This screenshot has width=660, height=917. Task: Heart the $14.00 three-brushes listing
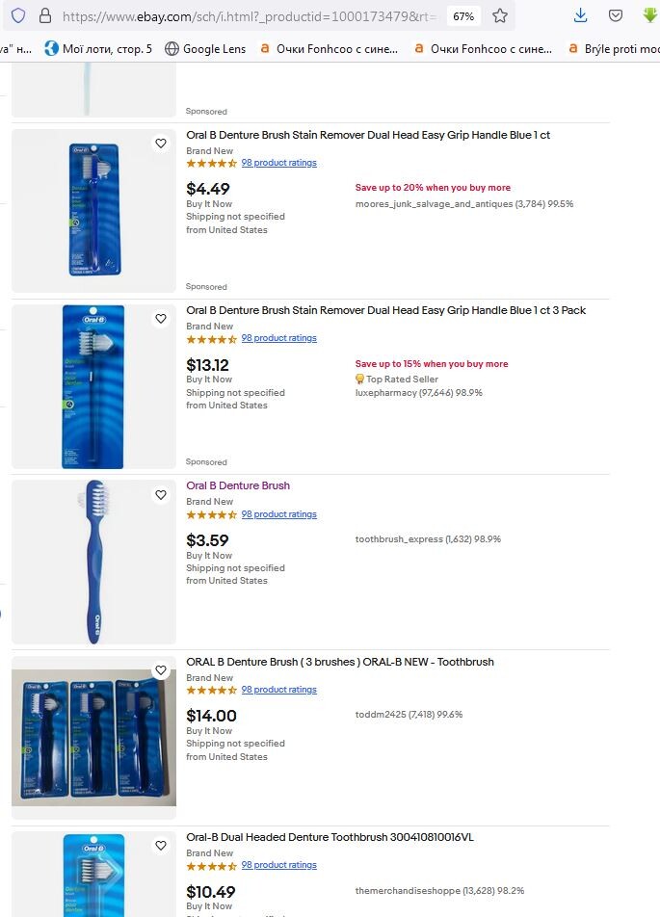tap(161, 670)
